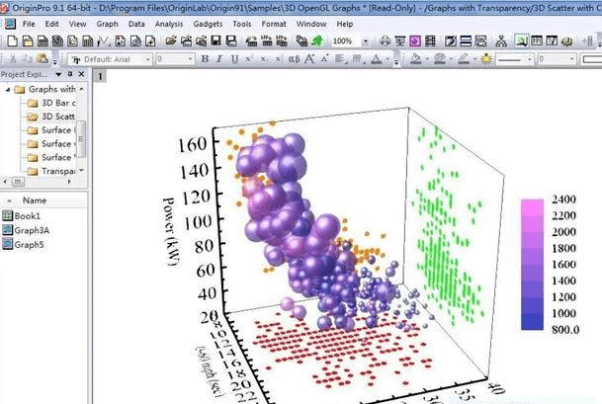This screenshot has width=602, height=404.
Task: Open the Gadgets menu
Action: point(208,24)
